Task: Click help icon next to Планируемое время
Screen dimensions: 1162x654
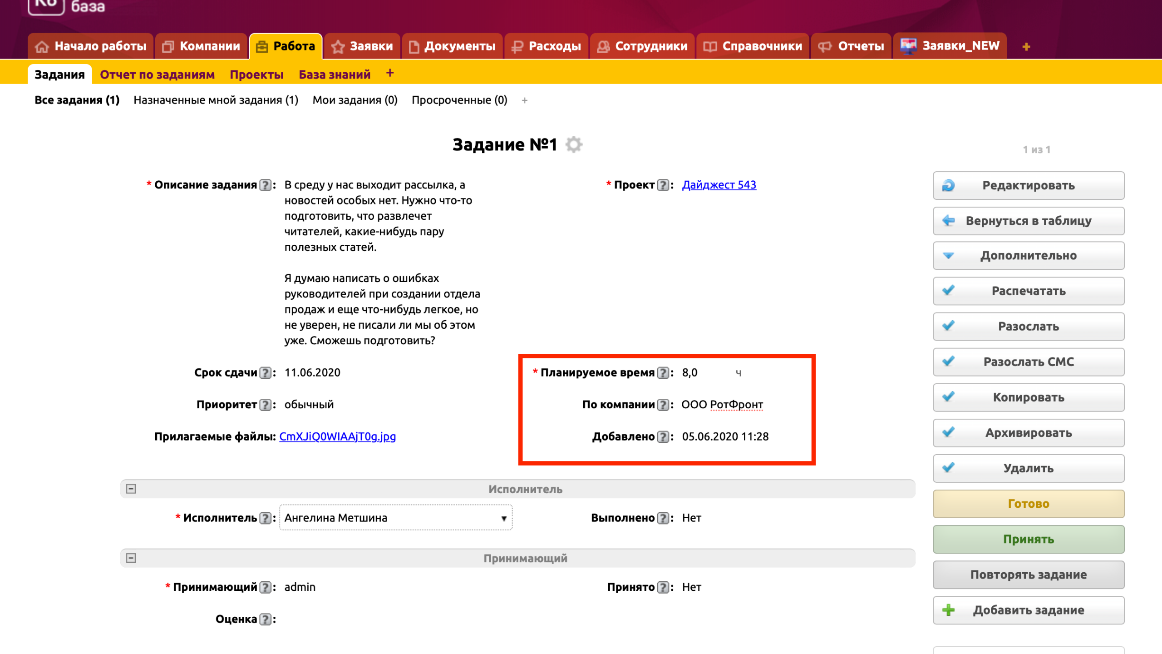Action: point(663,373)
